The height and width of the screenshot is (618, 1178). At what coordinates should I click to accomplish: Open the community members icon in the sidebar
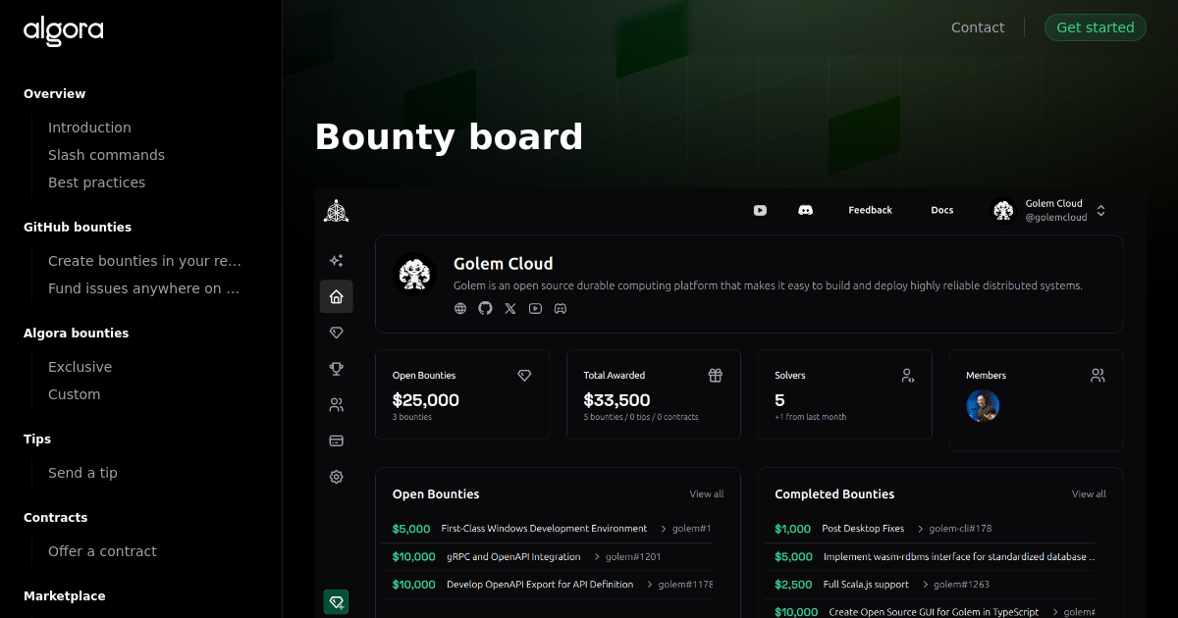pyautogui.click(x=336, y=403)
